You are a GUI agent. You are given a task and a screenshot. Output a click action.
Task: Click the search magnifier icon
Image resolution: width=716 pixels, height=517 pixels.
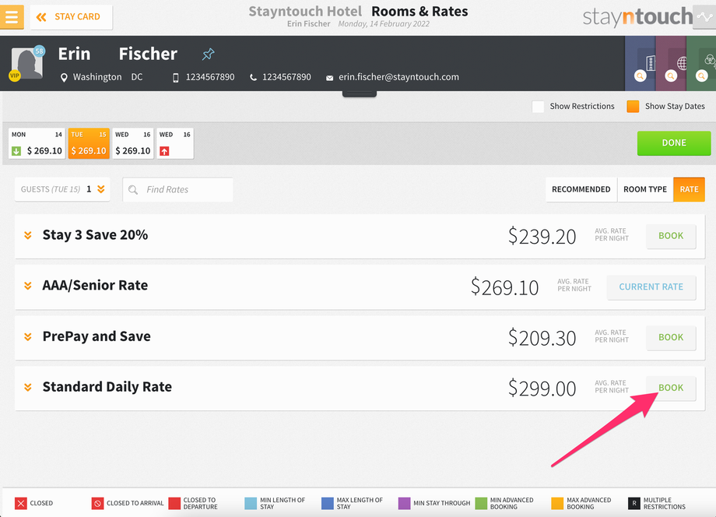[x=133, y=189]
